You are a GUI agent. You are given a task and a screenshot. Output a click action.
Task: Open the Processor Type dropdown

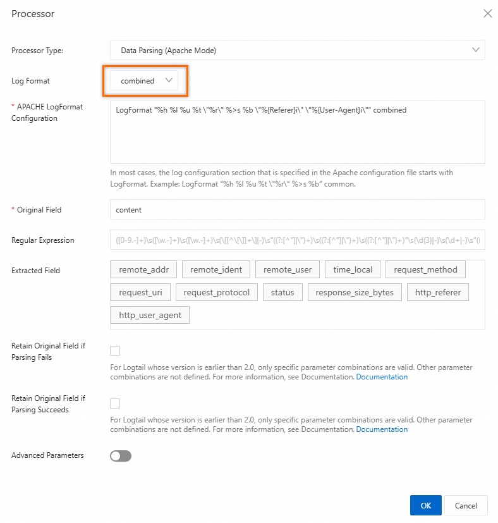297,51
